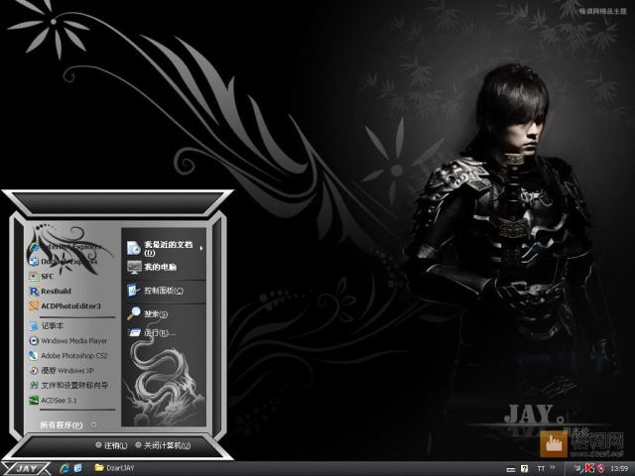Viewport: 635px width, 476px height.
Task: Click the JAY Start button
Action: click(x=26, y=468)
